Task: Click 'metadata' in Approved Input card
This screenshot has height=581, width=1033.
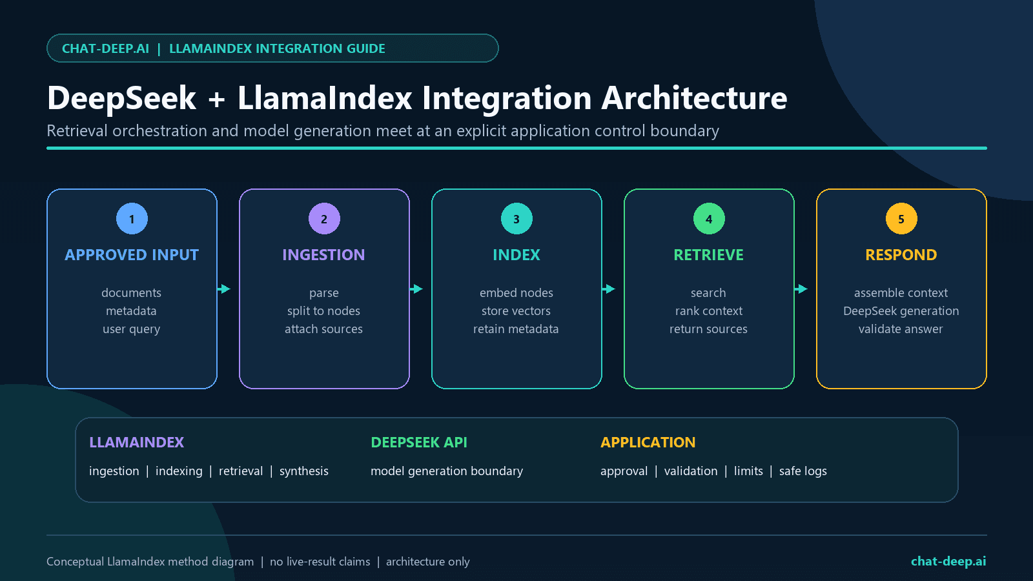Action: 132,311
